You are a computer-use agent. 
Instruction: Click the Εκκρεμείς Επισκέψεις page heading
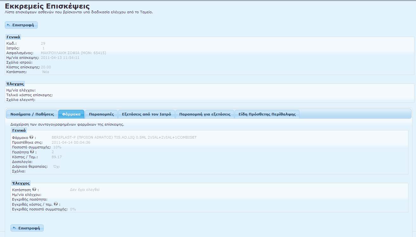[47, 6]
